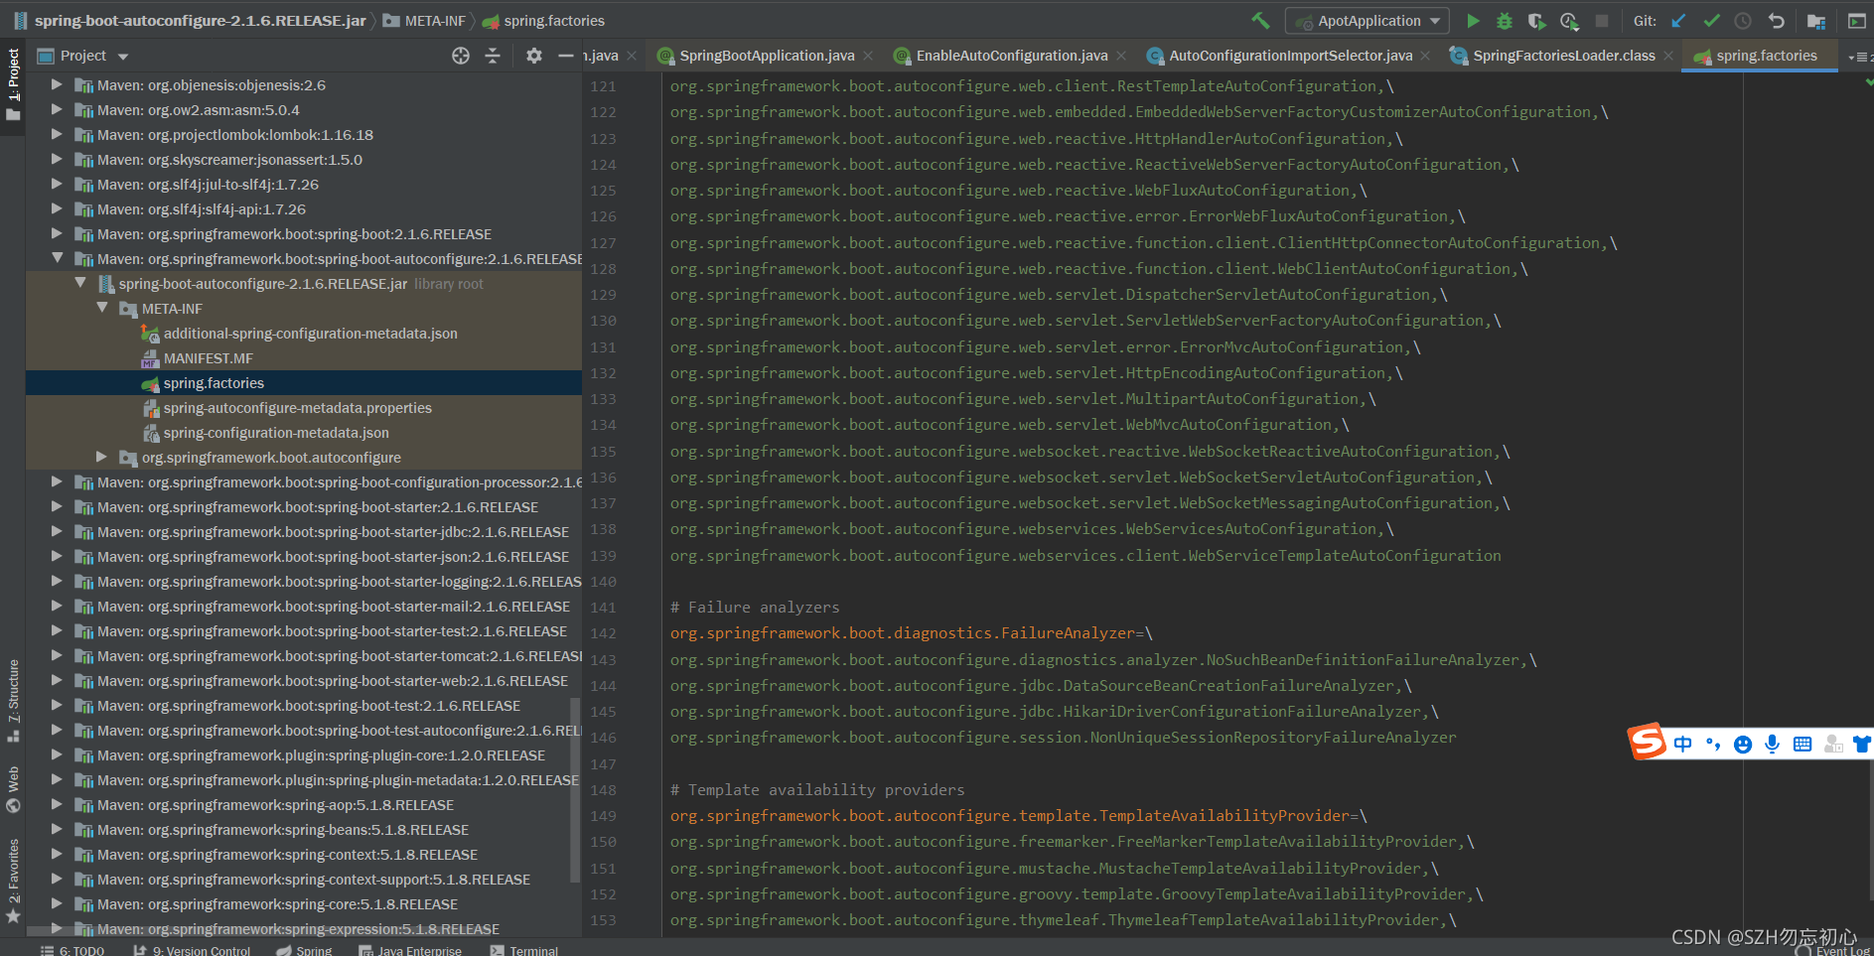
Task: Click line 148 '# Template availability providers'
Action: [x=817, y=789]
